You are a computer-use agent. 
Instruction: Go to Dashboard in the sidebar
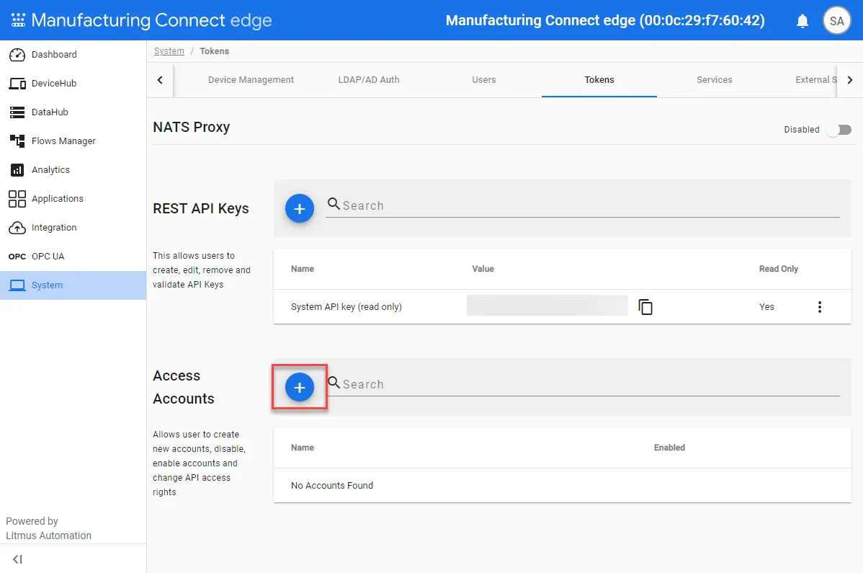click(73, 55)
